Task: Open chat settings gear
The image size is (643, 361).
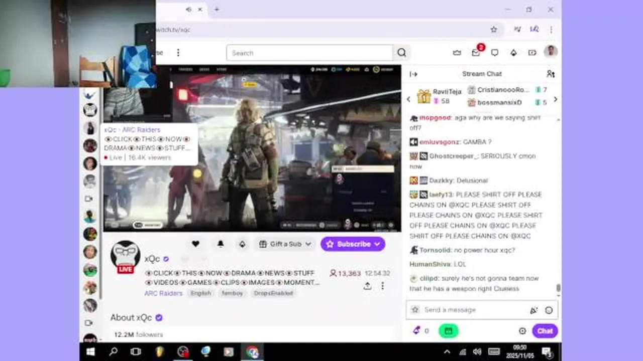Action: click(522, 331)
